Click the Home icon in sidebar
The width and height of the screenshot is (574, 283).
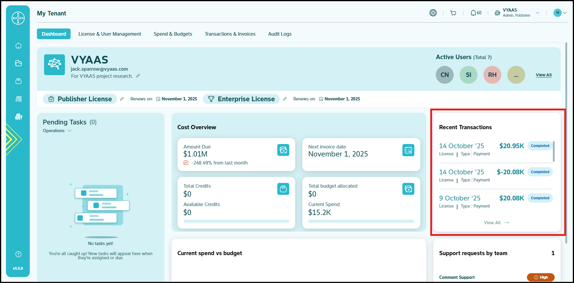pyautogui.click(x=18, y=46)
